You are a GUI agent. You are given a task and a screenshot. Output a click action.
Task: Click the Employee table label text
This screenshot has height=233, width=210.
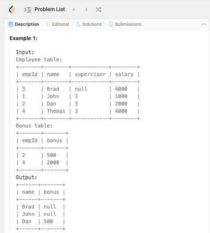click(39, 60)
